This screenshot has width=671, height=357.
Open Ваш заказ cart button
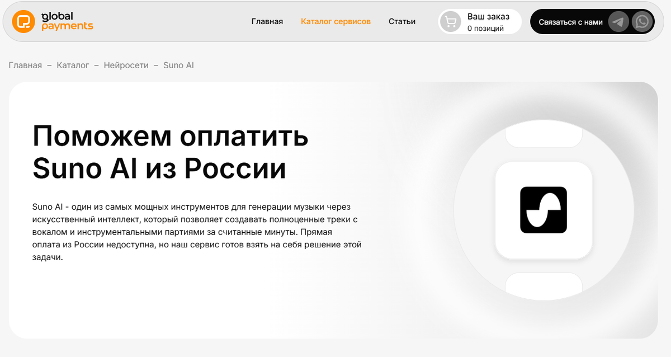[x=480, y=22]
